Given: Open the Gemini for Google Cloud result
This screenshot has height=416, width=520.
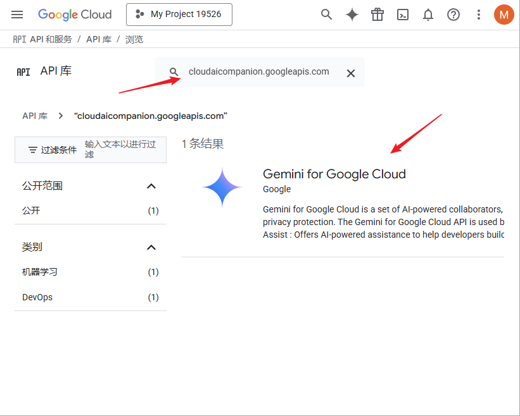Looking at the screenshot, I should pyautogui.click(x=334, y=173).
